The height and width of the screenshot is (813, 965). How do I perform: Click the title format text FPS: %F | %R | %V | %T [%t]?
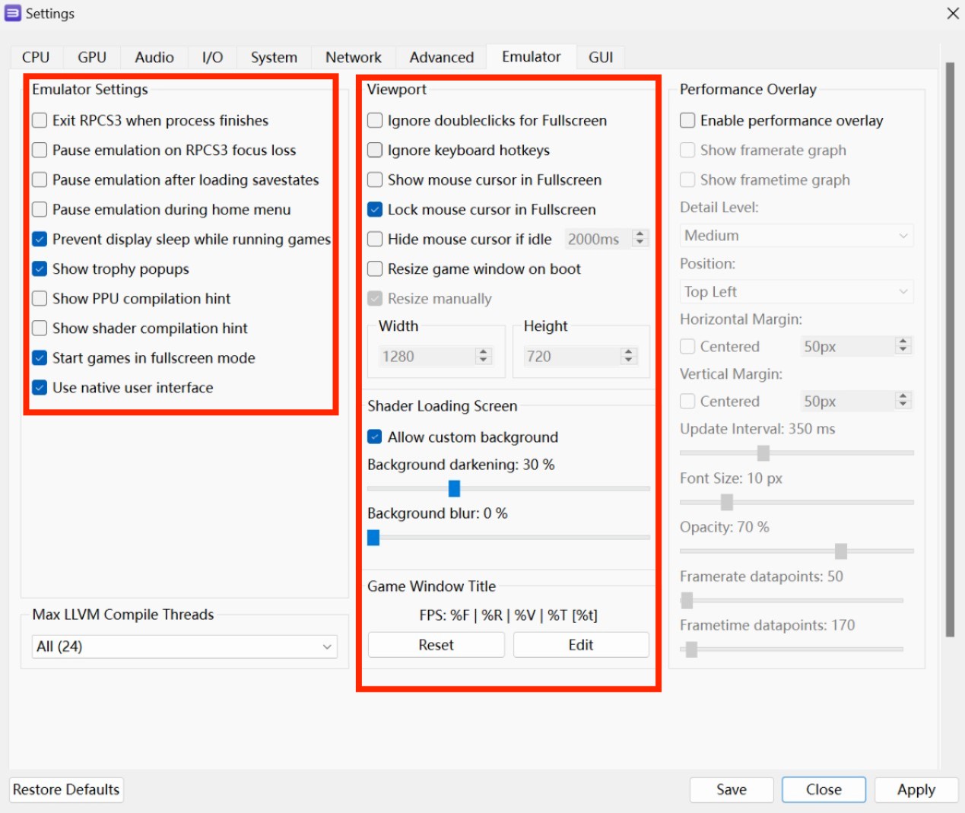coord(508,615)
